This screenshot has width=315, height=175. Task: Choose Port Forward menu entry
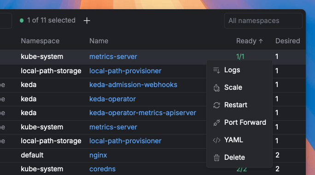click(239, 122)
